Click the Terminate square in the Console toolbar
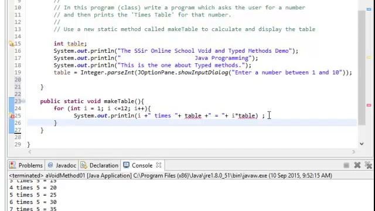The width and height of the screenshot is (375, 211). 346,165
